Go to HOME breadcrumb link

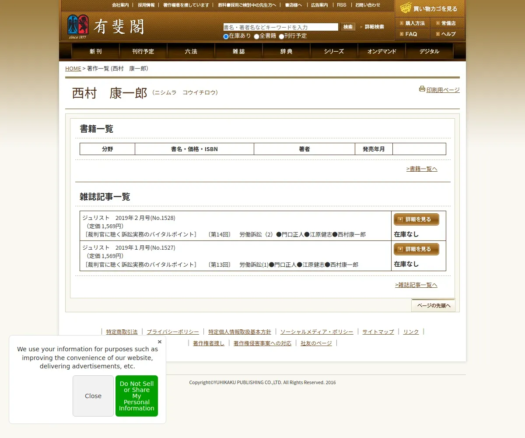point(73,68)
